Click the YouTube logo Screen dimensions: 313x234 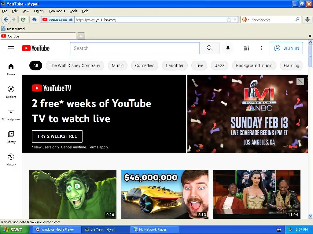[x=36, y=48]
